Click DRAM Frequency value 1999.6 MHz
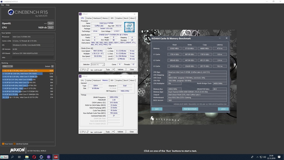This screenshot has width=284, height=160. pos(114,97)
